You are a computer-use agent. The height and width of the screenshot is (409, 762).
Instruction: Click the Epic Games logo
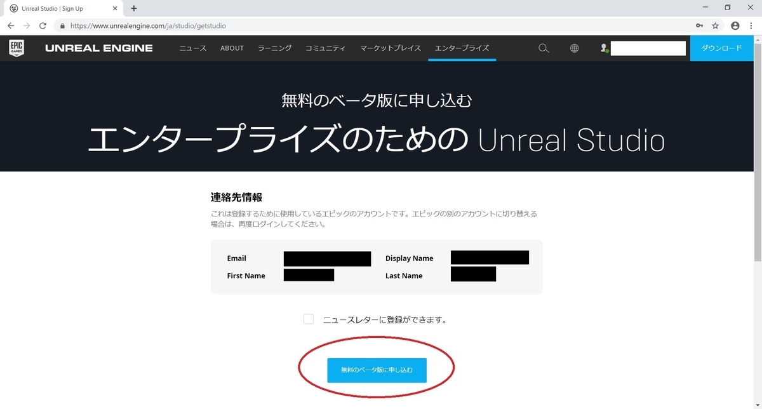pos(17,48)
